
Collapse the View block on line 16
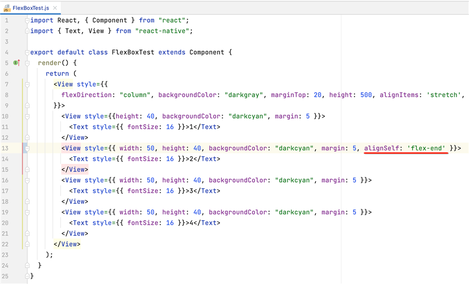click(x=27, y=180)
